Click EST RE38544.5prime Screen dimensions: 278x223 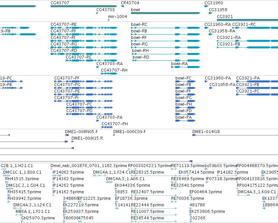pos(147,218)
